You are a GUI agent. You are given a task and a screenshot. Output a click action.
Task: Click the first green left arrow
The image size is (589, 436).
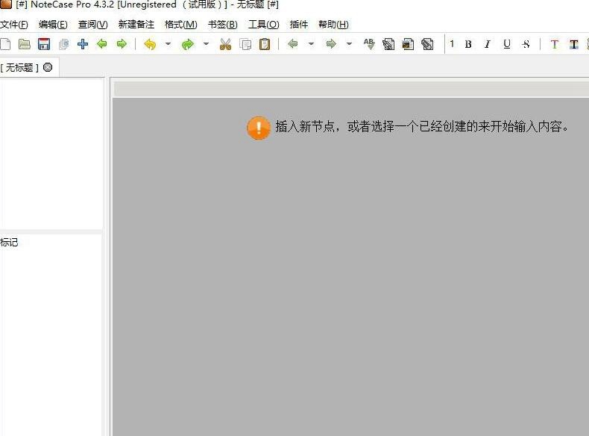pyautogui.click(x=102, y=44)
